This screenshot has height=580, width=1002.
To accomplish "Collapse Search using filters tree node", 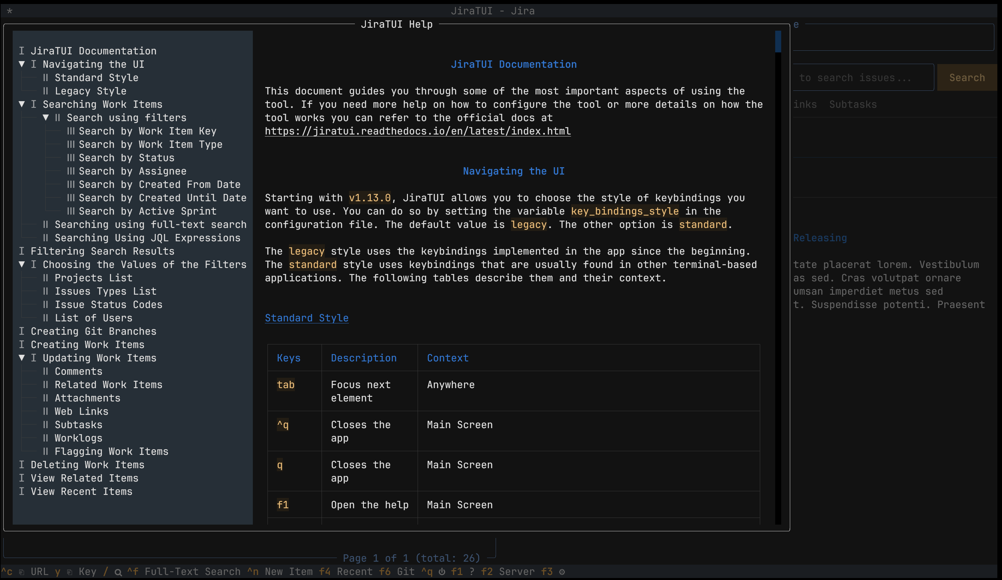I will click(x=46, y=117).
